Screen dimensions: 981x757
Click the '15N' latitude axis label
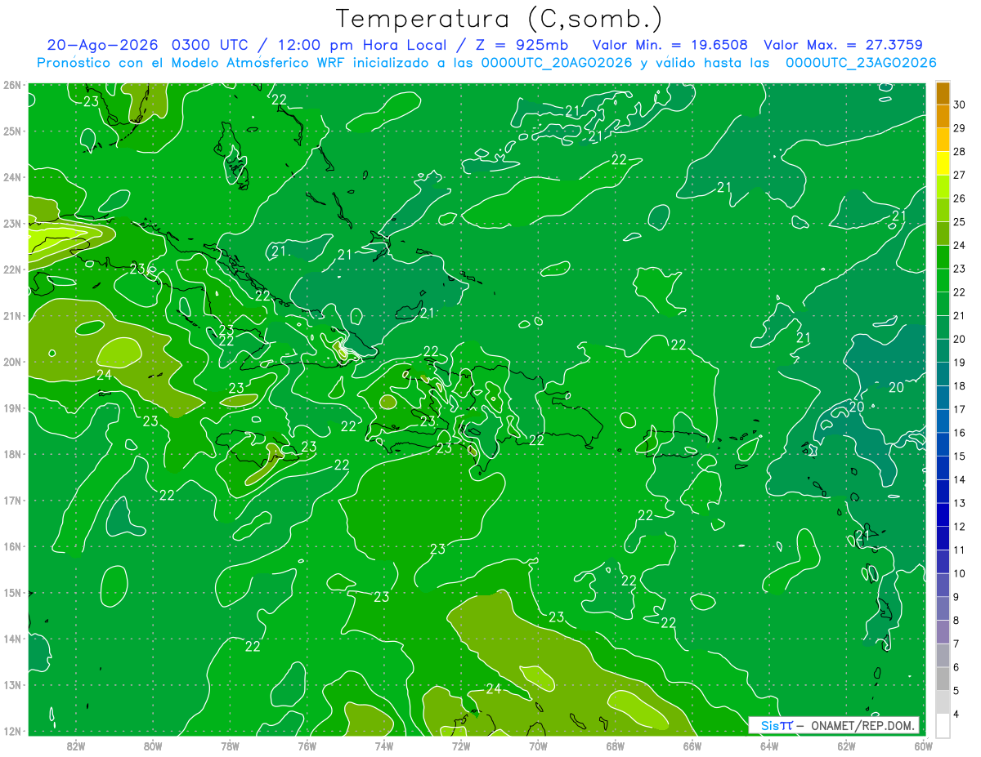(11, 593)
